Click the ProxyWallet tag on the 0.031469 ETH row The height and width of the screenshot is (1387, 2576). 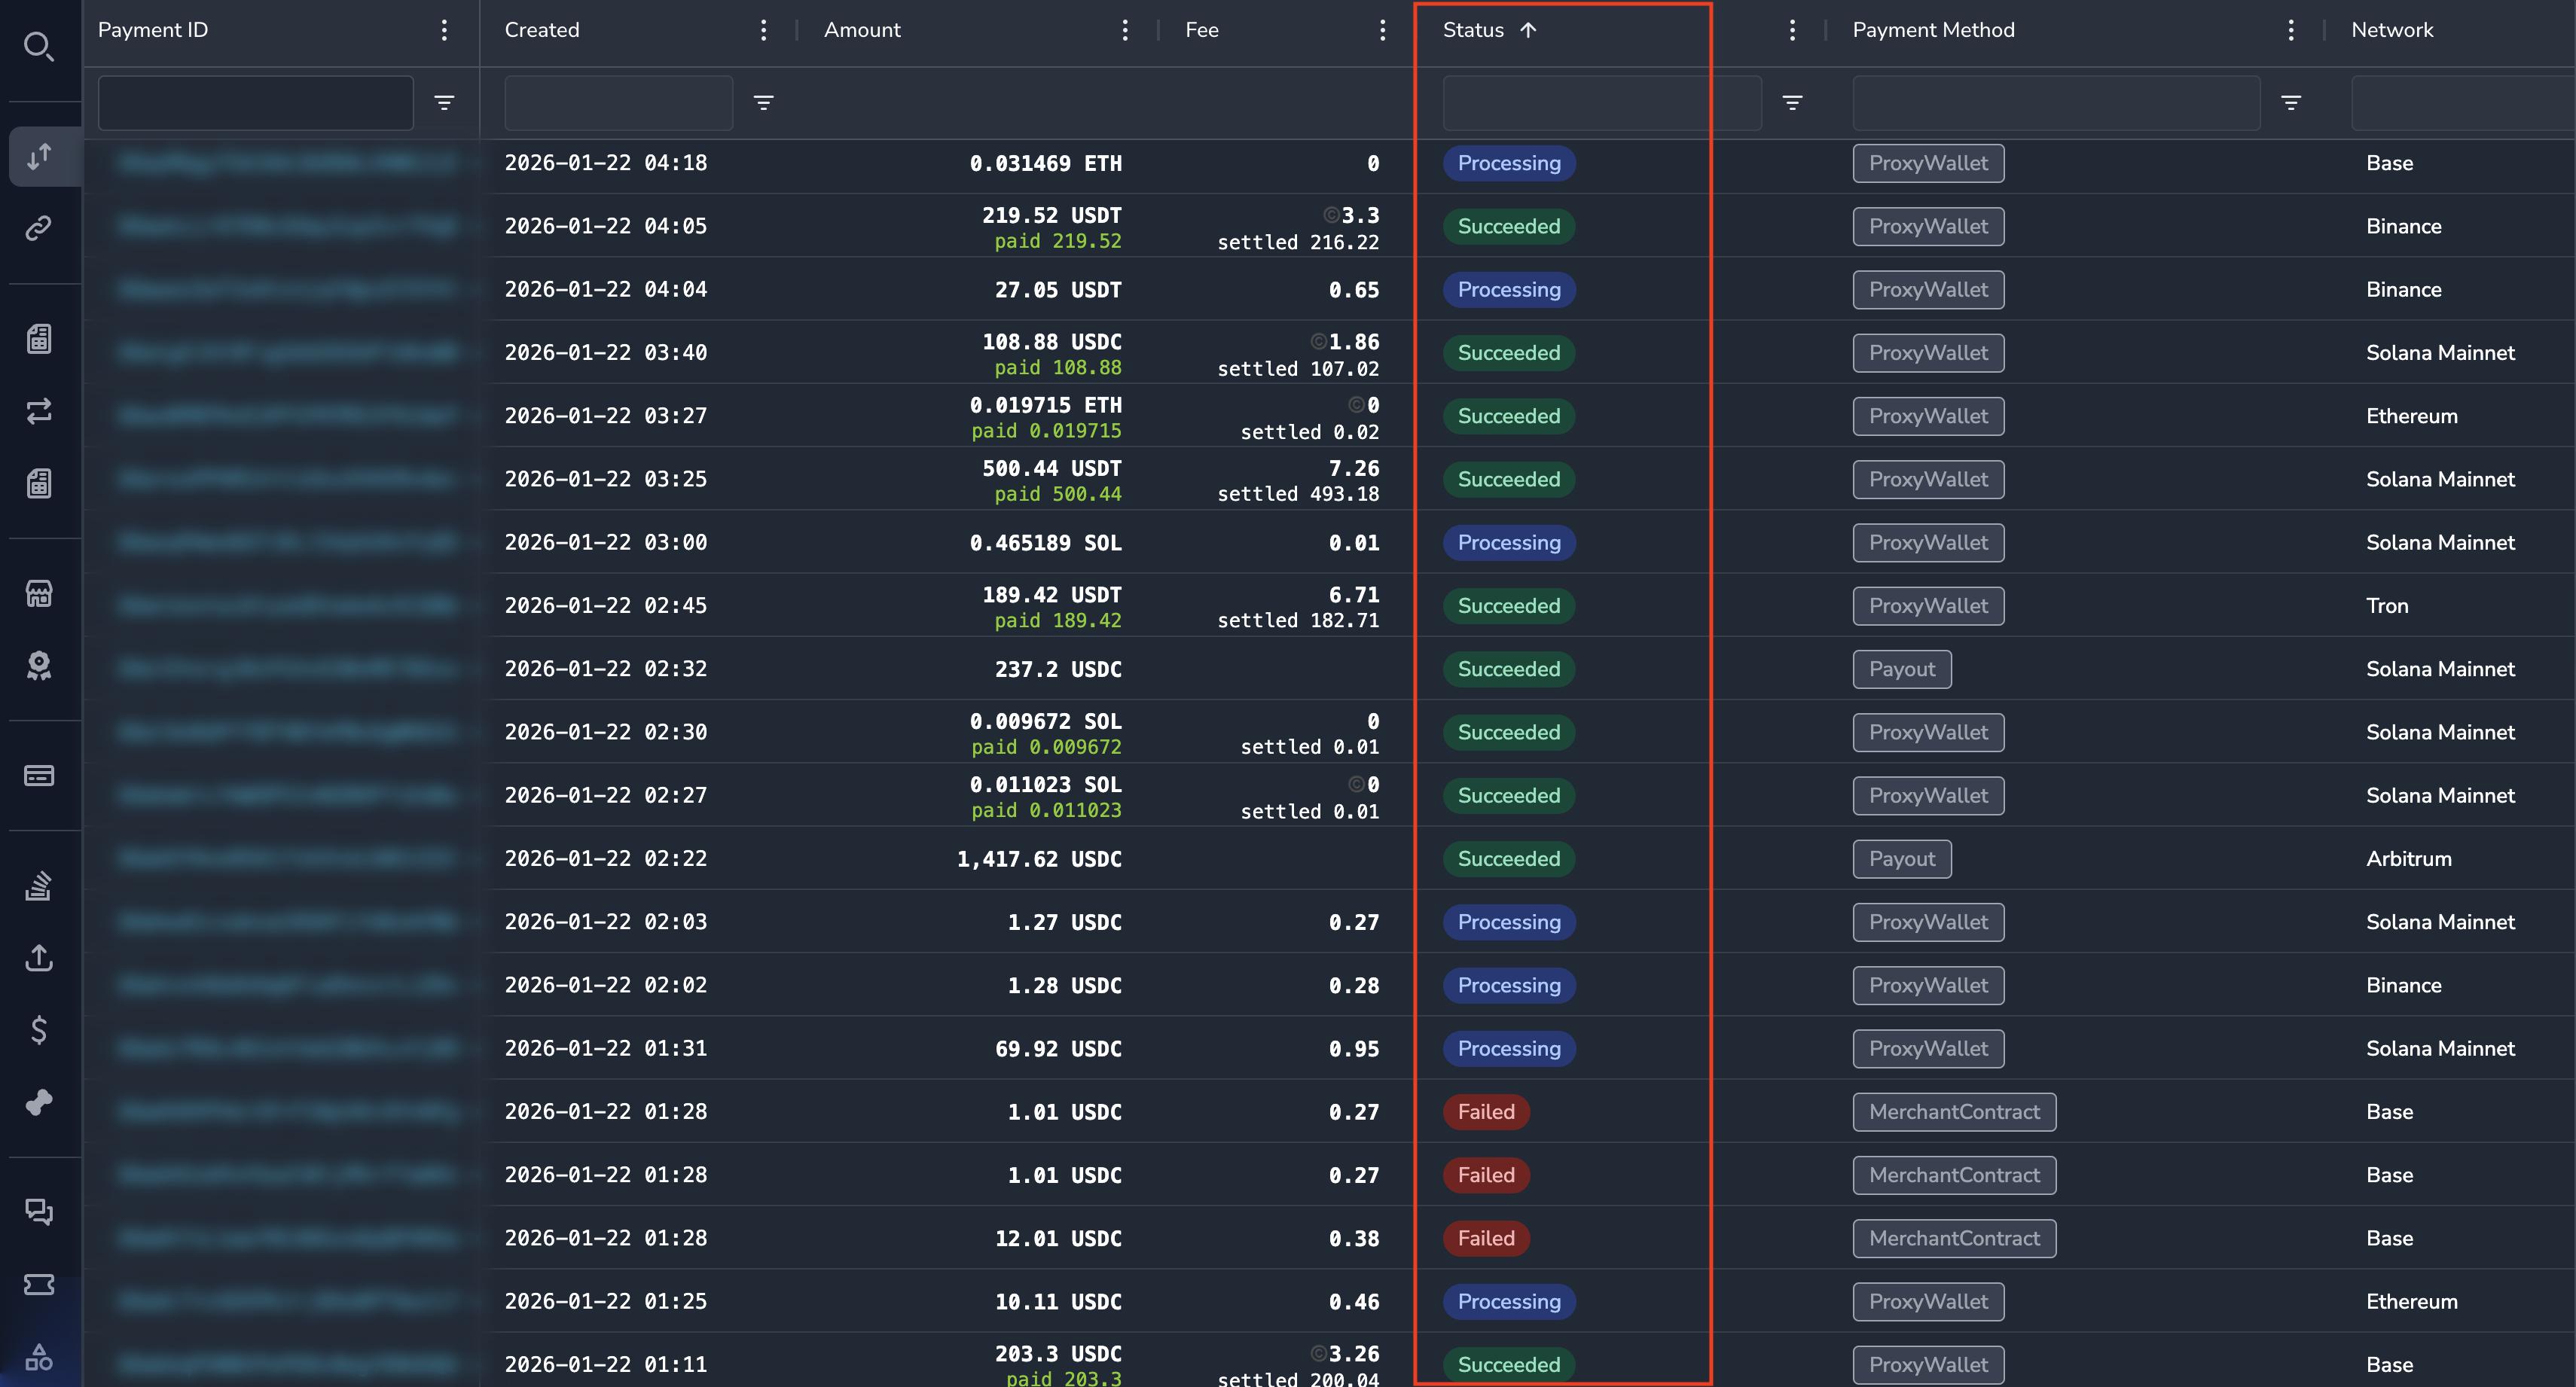(x=1928, y=163)
